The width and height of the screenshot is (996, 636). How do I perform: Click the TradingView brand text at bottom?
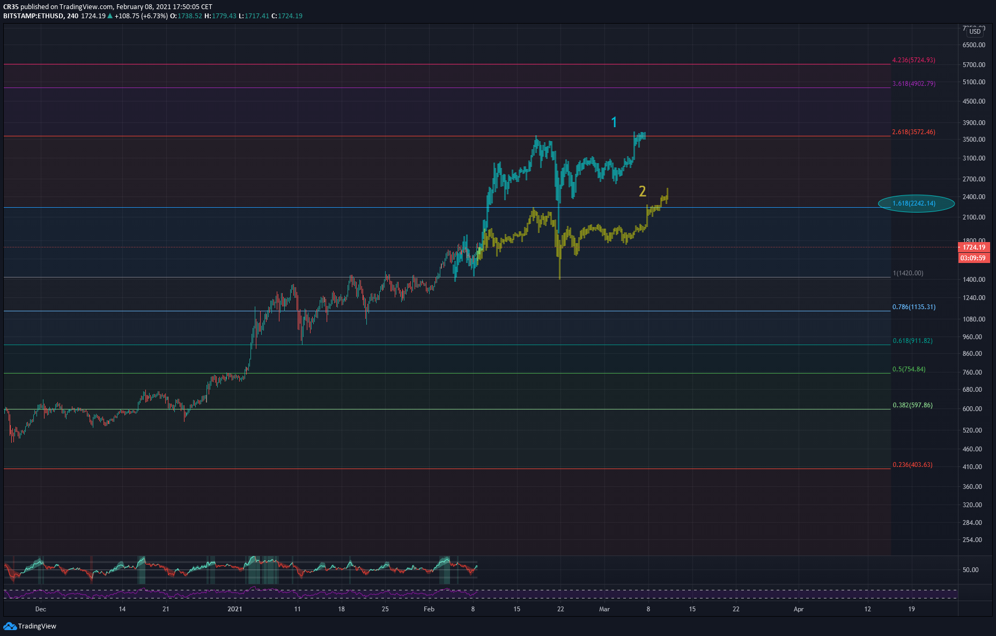37,626
